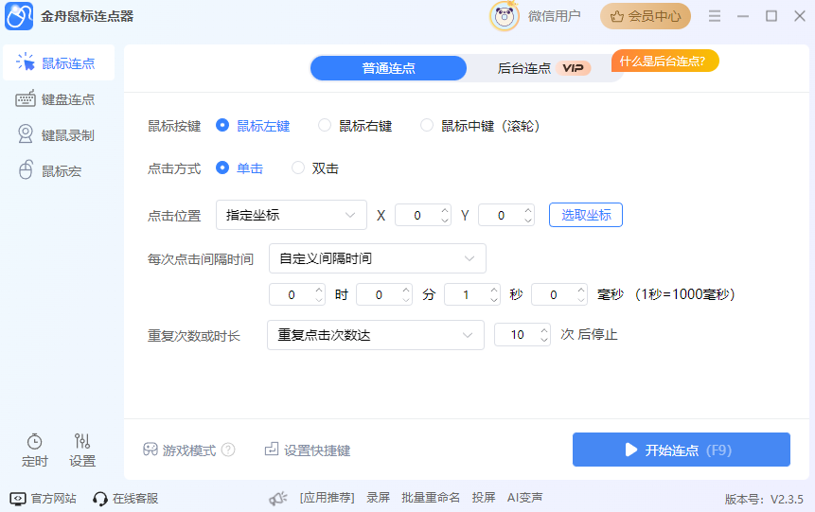Viewport: 815px width, 512px height.
Task: Open 会员中心 member center
Action: point(645,16)
